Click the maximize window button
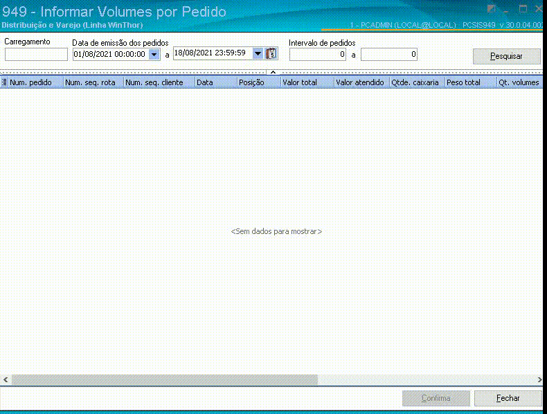The width and height of the screenshot is (547, 414). pyautogui.click(x=523, y=9)
